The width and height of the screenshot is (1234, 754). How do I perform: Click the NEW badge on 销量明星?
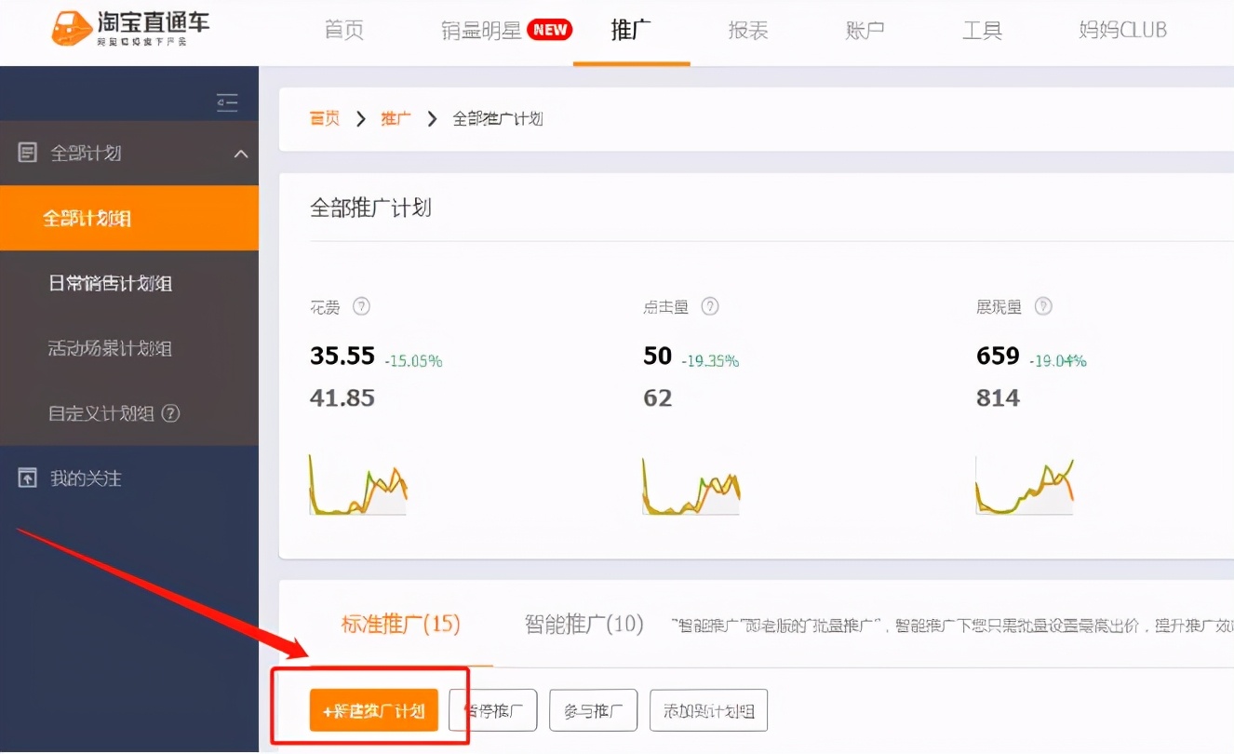point(550,29)
